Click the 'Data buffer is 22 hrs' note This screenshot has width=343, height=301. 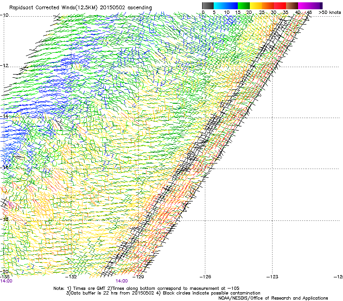click(x=163, y=293)
